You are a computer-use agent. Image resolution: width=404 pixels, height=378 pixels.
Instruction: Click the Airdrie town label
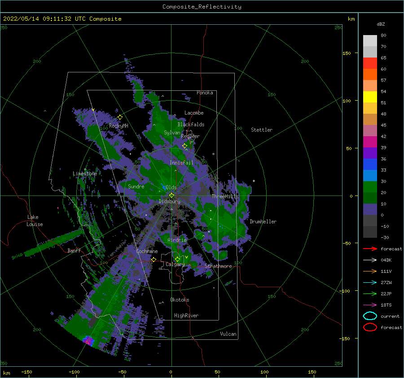(177, 240)
